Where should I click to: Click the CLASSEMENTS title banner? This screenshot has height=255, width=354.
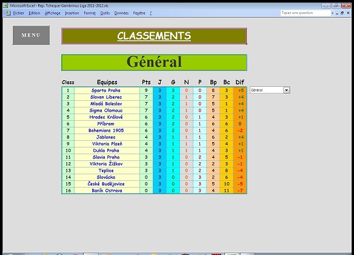click(154, 36)
